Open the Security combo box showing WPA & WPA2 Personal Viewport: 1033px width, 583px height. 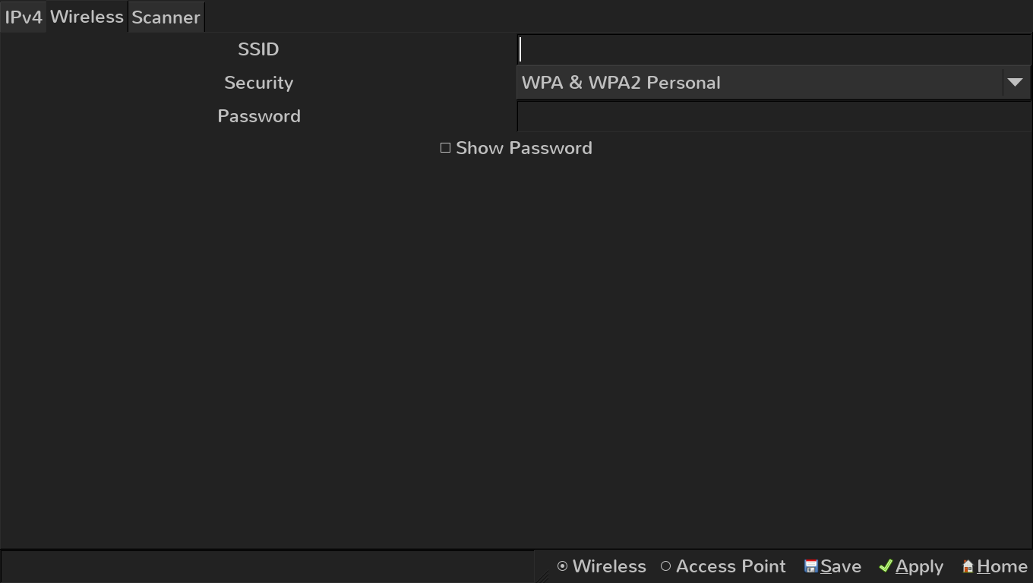(773, 83)
